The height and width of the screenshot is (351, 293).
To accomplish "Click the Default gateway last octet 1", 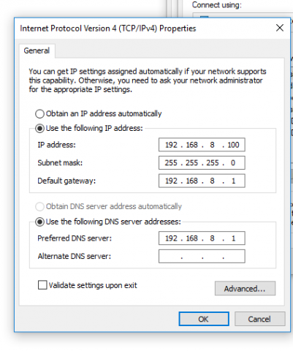I will coord(233,181).
